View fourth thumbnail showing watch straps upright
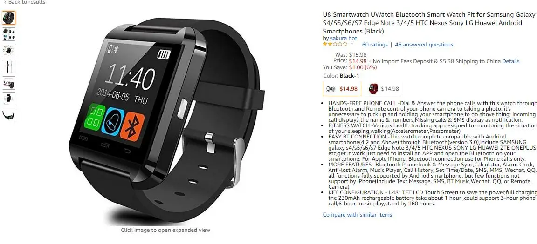 click(8, 66)
